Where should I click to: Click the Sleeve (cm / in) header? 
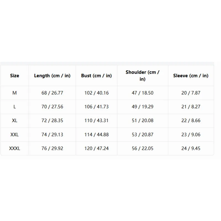coord(191,76)
